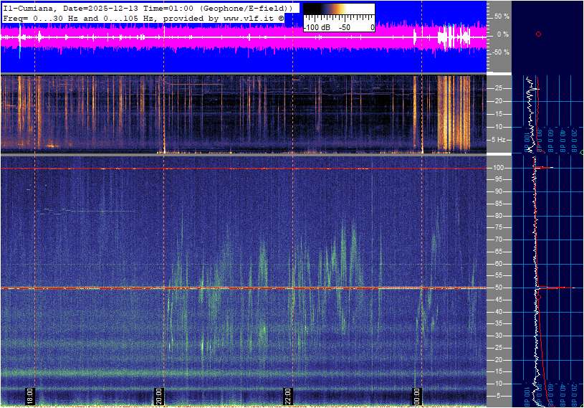Click the 50 % amplitude scale label

(x=502, y=16)
